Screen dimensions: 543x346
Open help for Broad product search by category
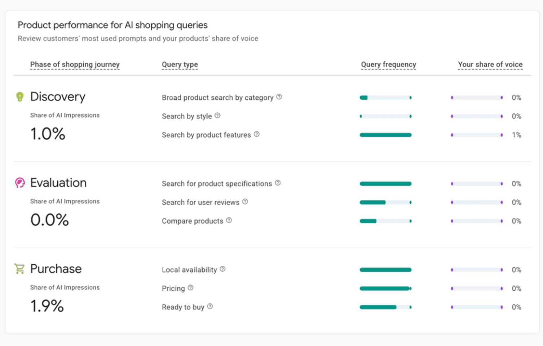279,97
